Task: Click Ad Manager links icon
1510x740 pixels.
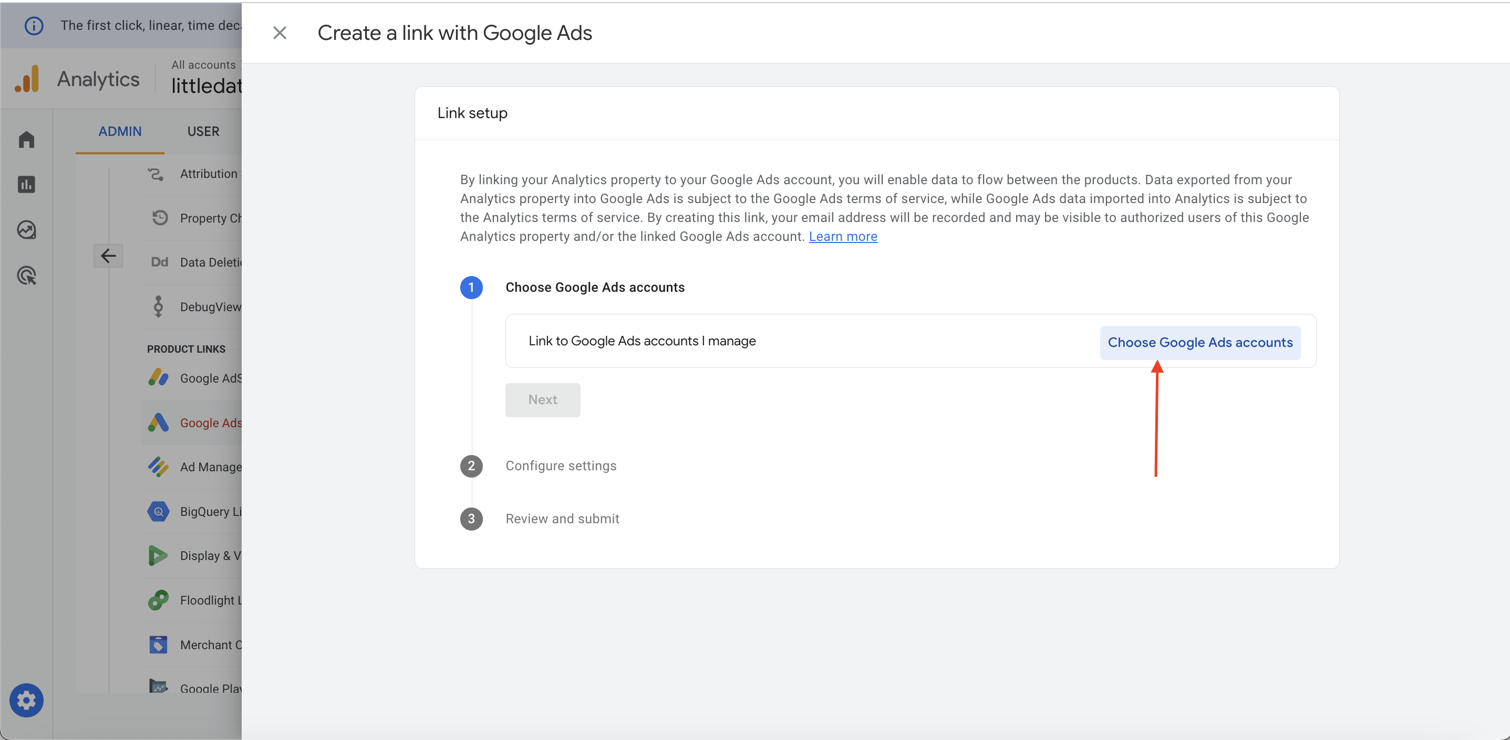Action: [x=158, y=467]
